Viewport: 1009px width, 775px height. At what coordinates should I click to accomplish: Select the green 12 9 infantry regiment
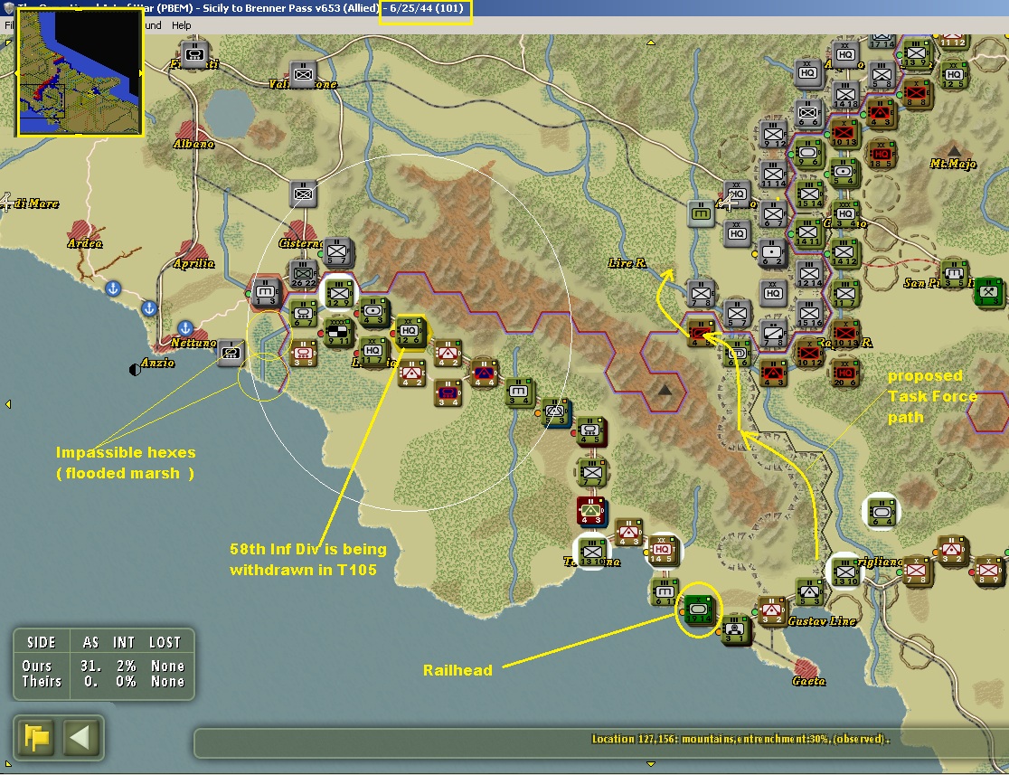338,293
